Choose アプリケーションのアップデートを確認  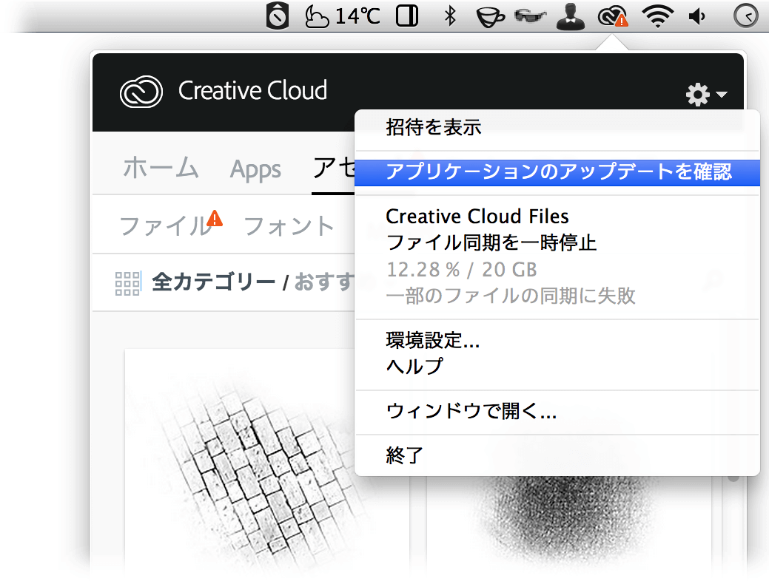point(557,172)
